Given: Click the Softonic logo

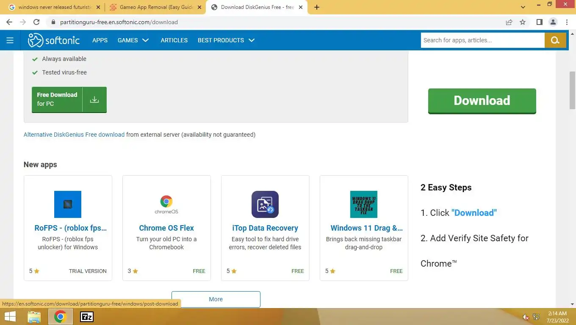Looking at the screenshot, I should pyautogui.click(x=54, y=40).
